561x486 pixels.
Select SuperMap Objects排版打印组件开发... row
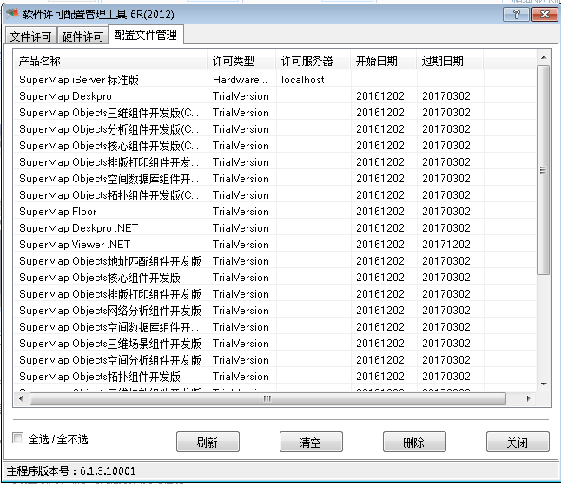point(274,161)
